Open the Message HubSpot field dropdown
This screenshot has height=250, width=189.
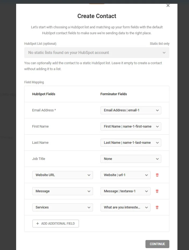(62, 191)
